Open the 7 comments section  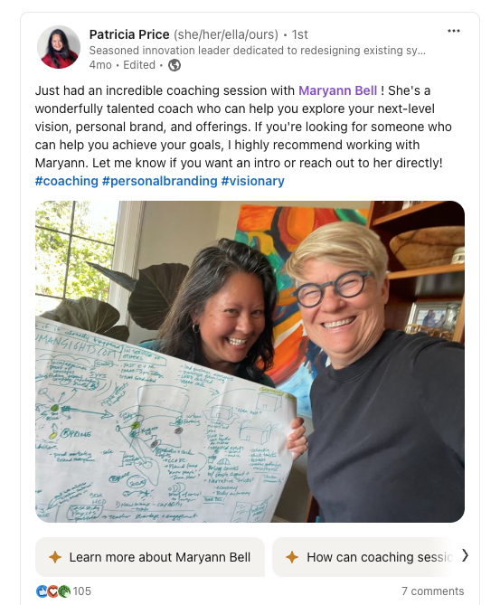click(432, 591)
